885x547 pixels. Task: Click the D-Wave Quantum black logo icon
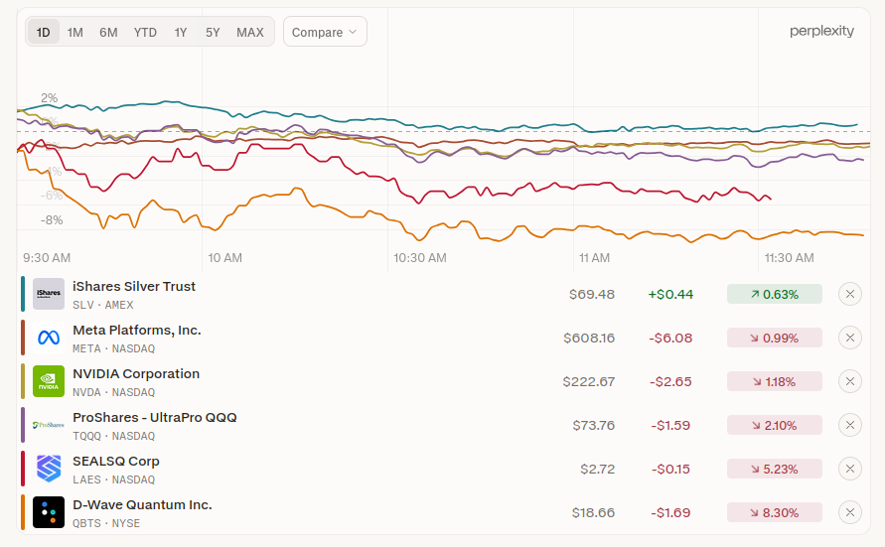click(x=49, y=512)
